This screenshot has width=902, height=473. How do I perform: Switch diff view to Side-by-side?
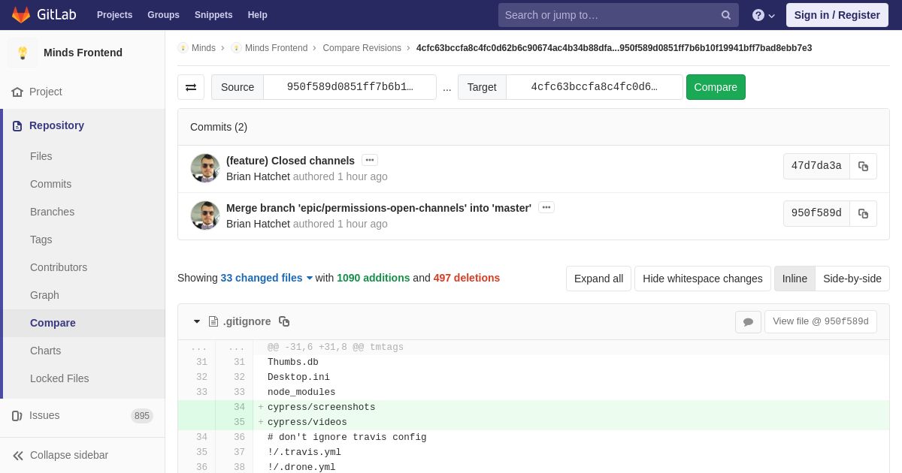pyautogui.click(x=852, y=279)
